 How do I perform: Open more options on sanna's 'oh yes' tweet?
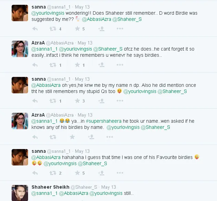(119, 101)
